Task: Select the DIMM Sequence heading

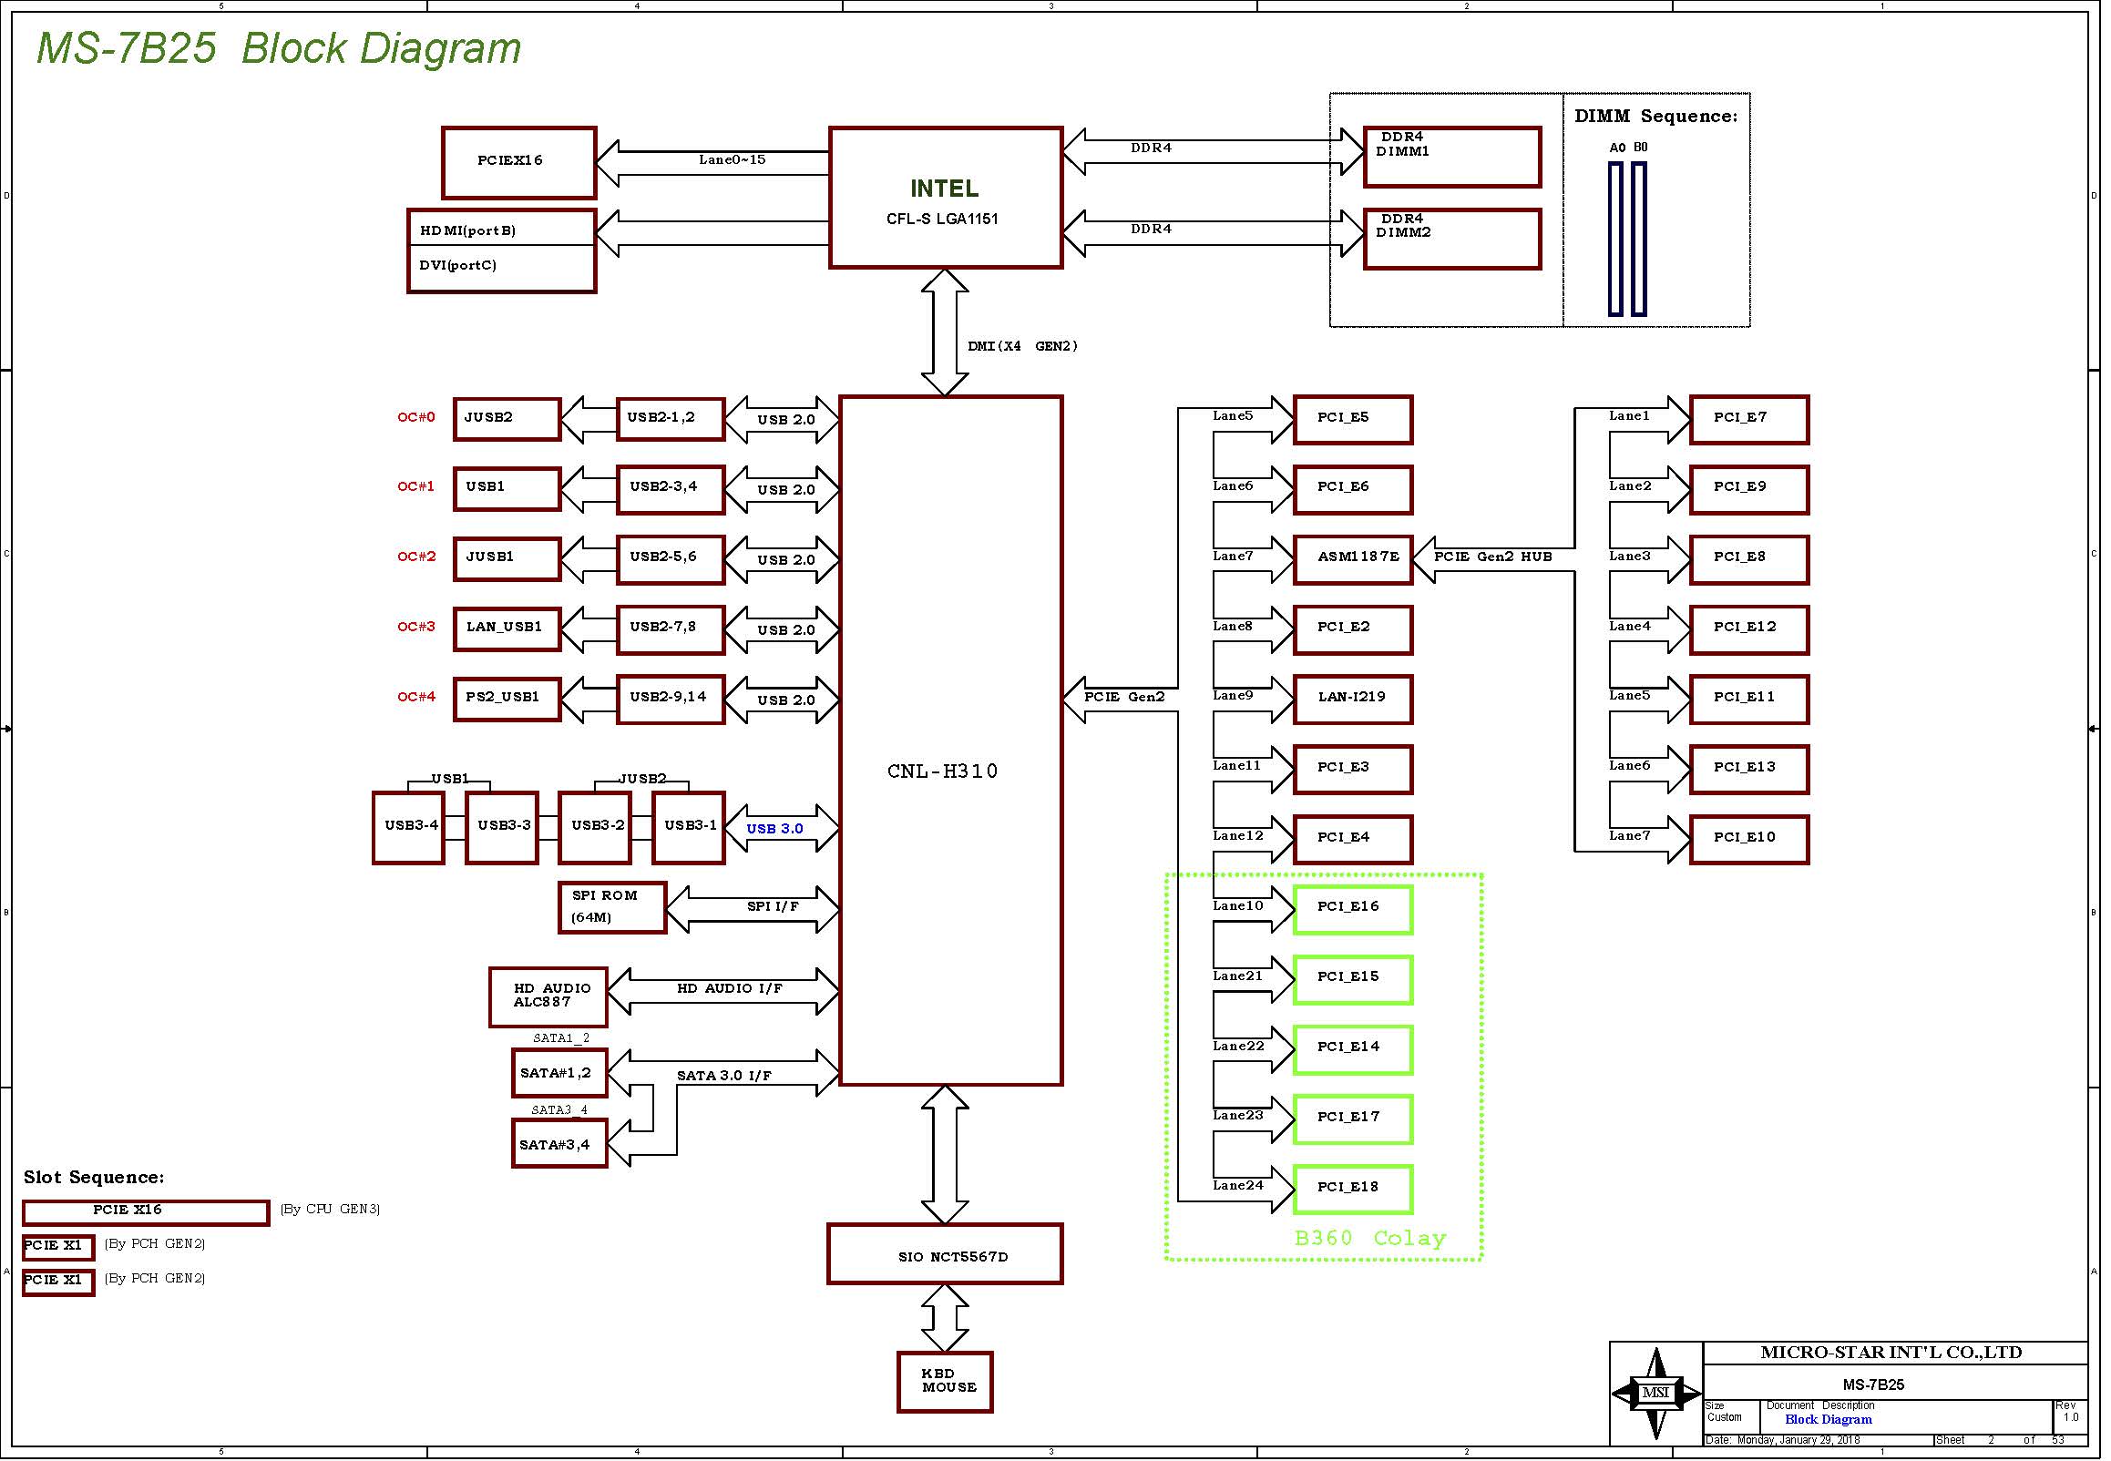Action: [x=1655, y=117]
